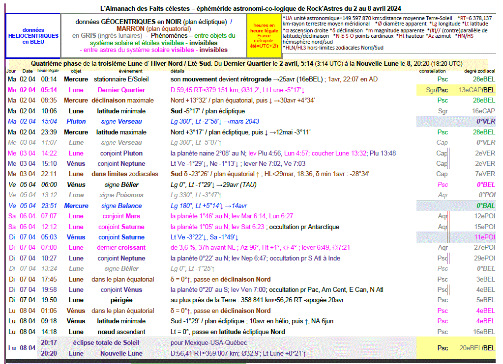Screen dimensions: 503x364
Task: Click the time "20:20" in the last row
Action: click(x=49, y=353)
